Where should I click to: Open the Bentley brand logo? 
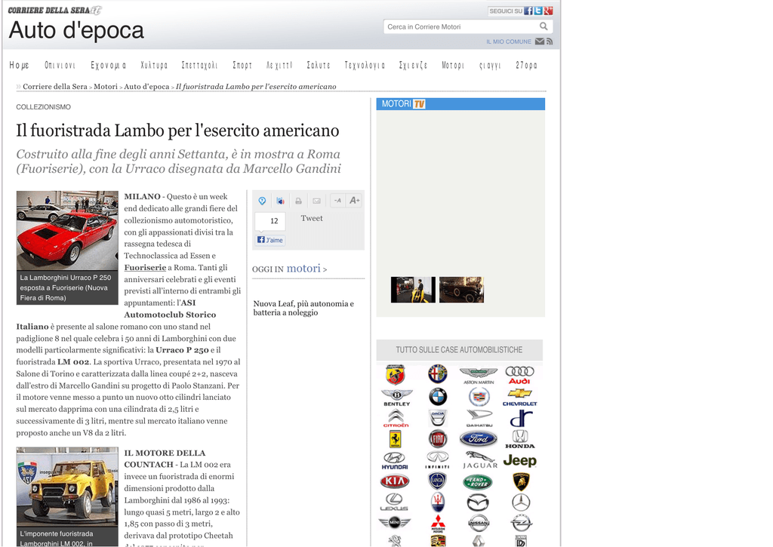(x=396, y=397)
